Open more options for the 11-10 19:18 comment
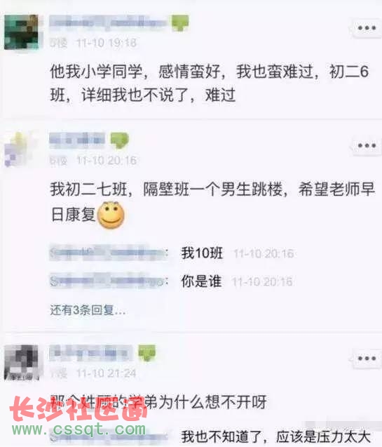382x447 pixels. 367,28
